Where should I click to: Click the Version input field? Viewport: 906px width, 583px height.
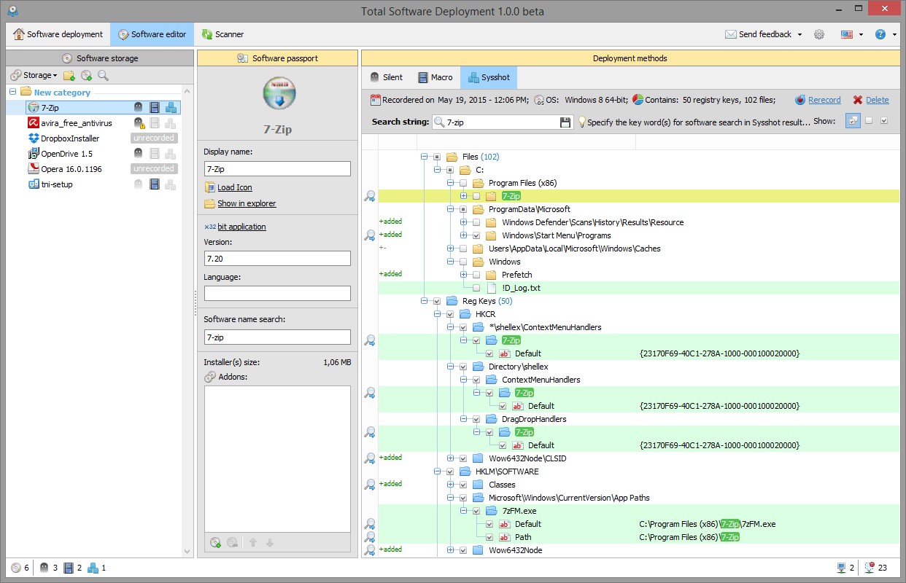click(277, 258)
